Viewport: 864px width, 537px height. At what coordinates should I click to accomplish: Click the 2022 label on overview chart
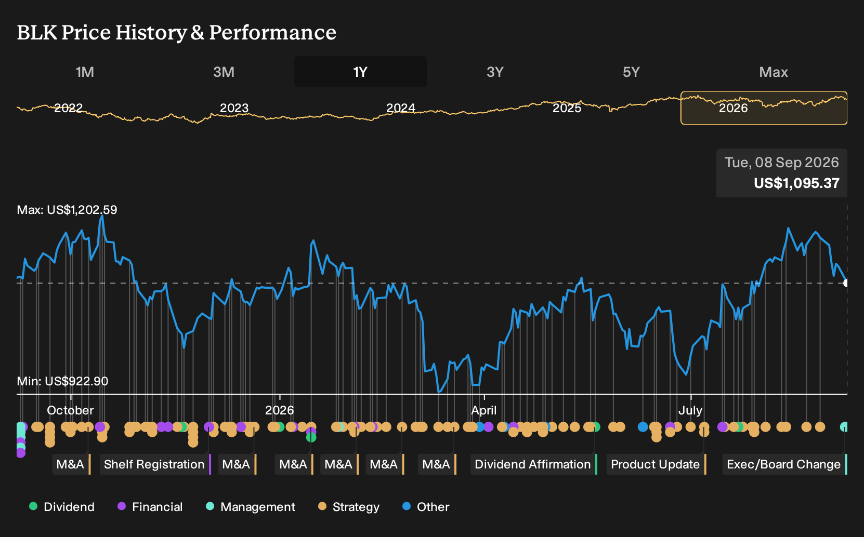(69, 108)
